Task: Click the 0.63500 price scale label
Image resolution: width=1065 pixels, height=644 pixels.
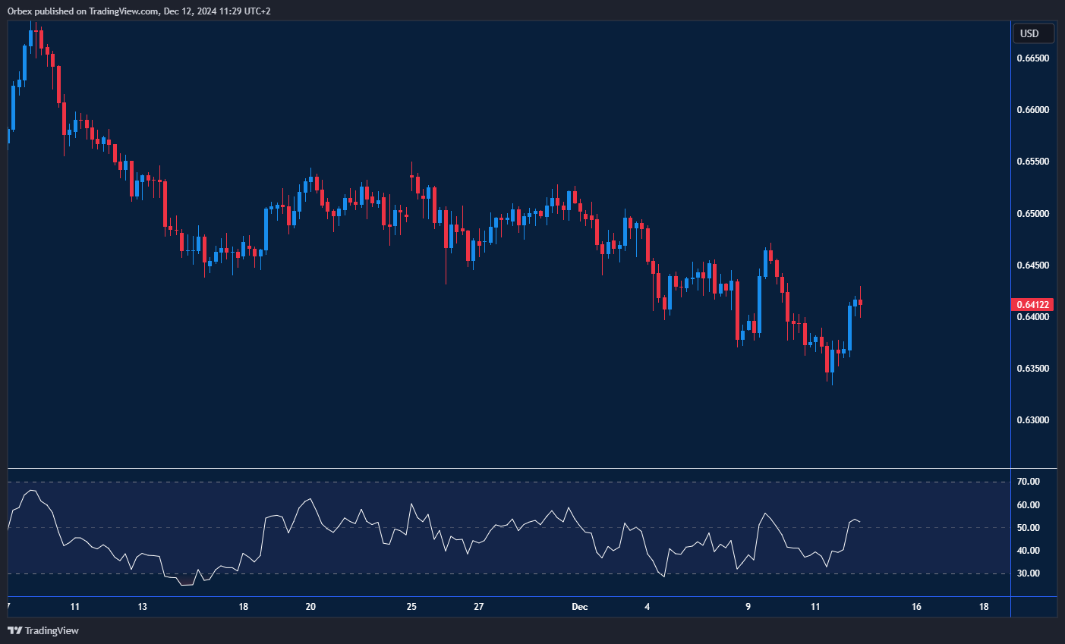Action: click(1032, 369)
